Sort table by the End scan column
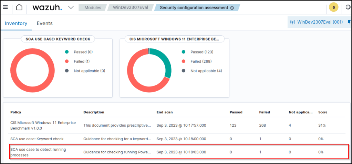352x164 pixels. pyautogui.click(x=164, y=112)
